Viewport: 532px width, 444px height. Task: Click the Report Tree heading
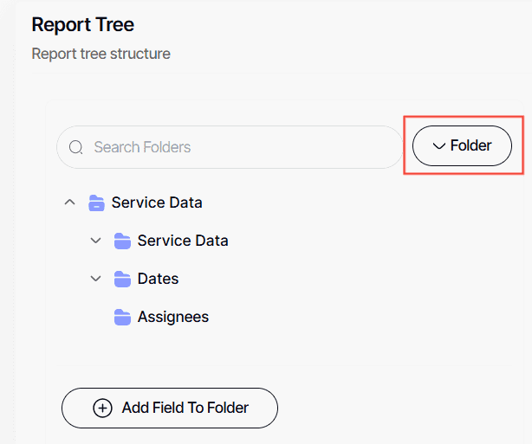pos(82,24)
